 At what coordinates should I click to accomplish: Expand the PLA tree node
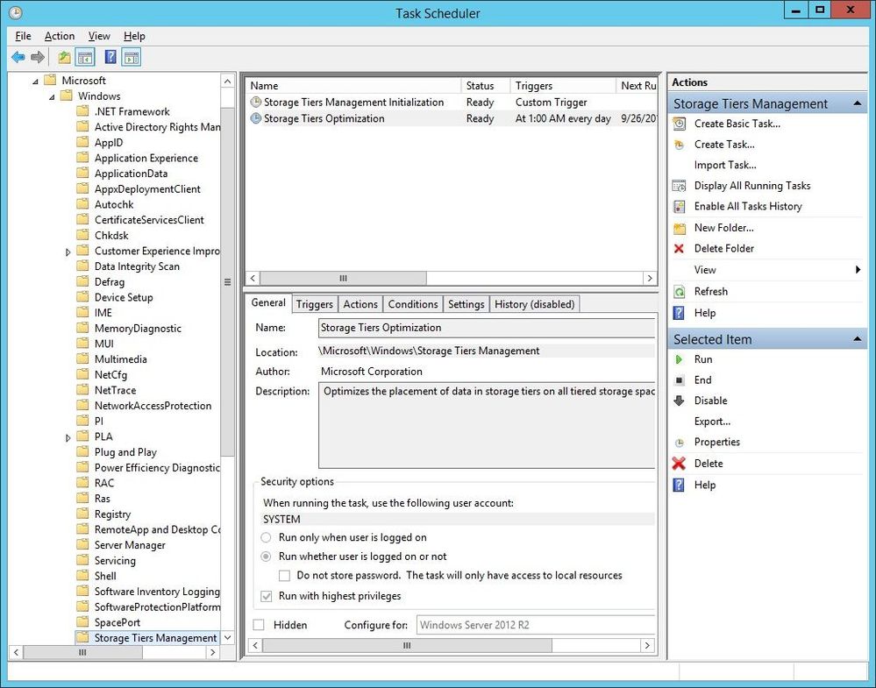pos(68,438)
